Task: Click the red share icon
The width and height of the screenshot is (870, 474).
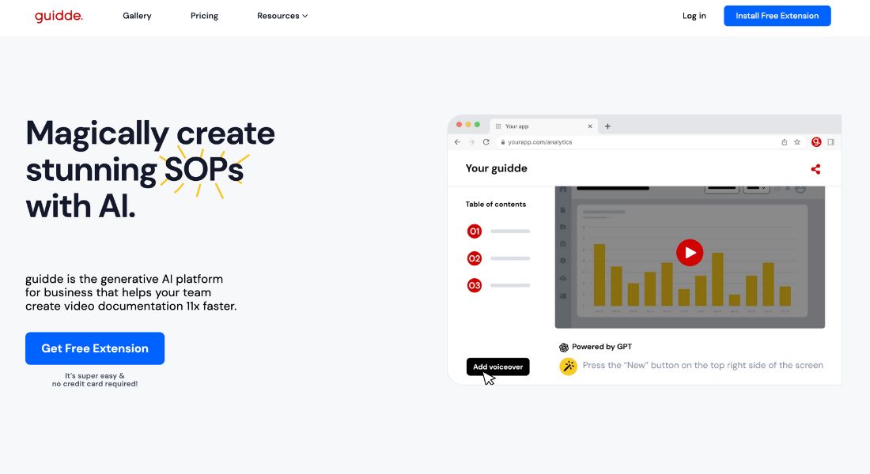Action: point(815,169)
